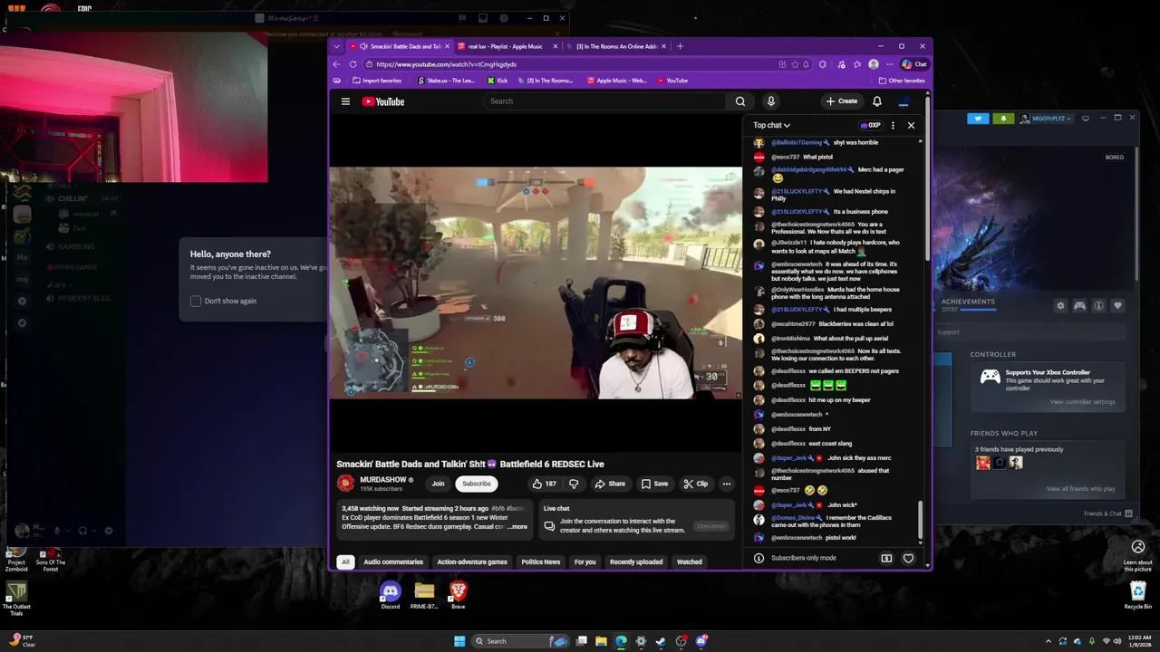Select Audio commentaries chip
1160x652 pixels.
(393, 561)
